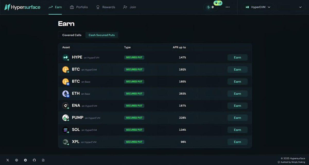Click the ENA asset name
The height and width of the screenshot is (165, 309).
click(x=76, y=105)
